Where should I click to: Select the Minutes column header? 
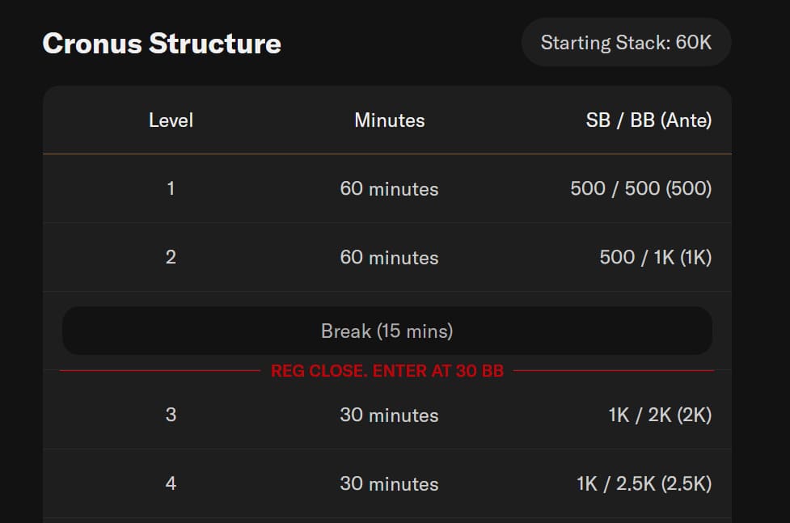tap(389, 120)
